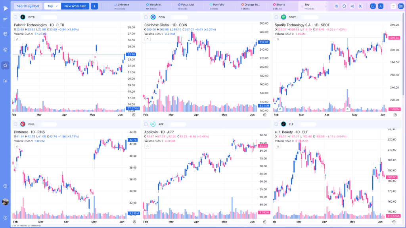
Task: Click the plus button to add watchlist
Action: coord(94,6)
